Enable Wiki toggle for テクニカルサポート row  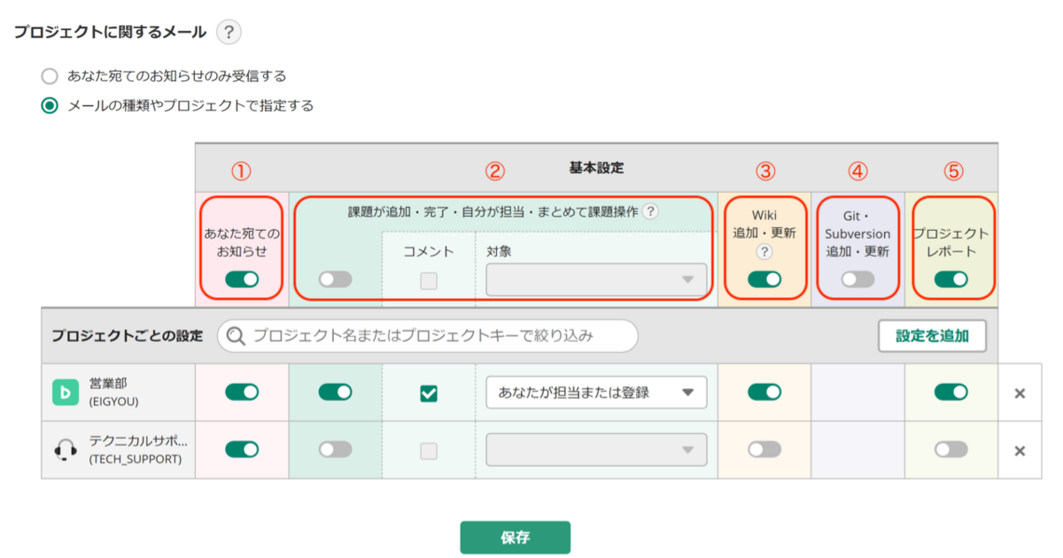(x=764, y=450)
